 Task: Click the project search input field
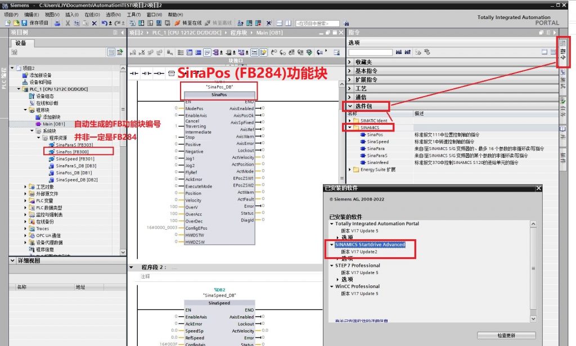[317, 24]
